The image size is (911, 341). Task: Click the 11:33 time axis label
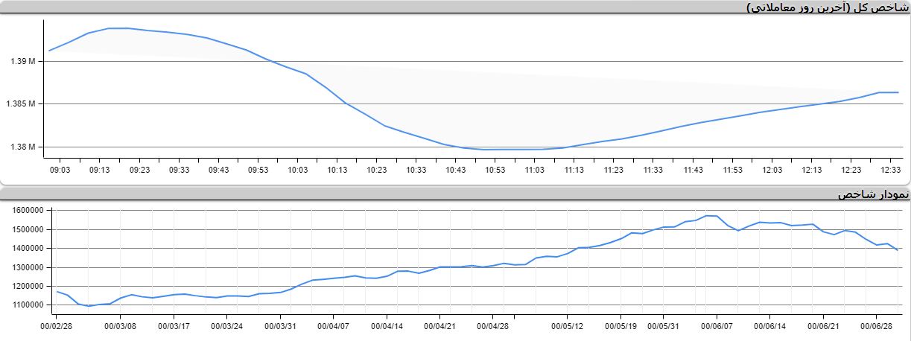[653, 170]
